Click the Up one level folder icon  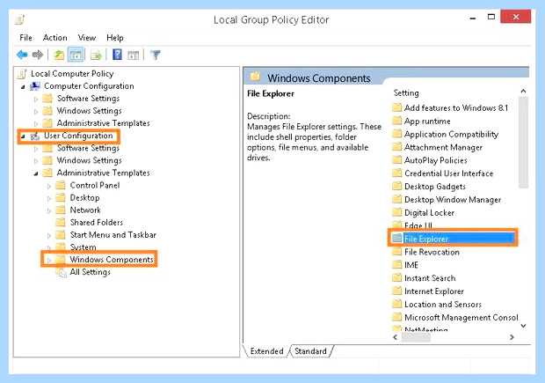[59, 55]
